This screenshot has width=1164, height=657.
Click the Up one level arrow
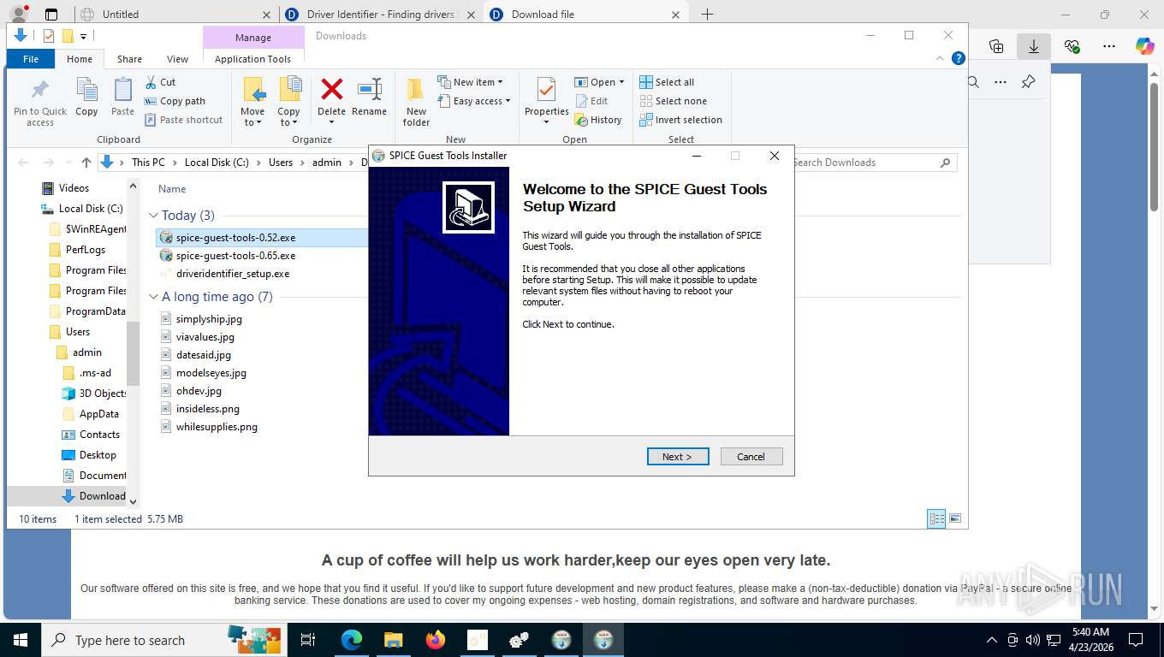(x=86, y=163)
